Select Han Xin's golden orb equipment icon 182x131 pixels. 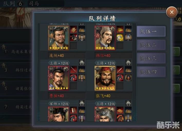(120, 38)
